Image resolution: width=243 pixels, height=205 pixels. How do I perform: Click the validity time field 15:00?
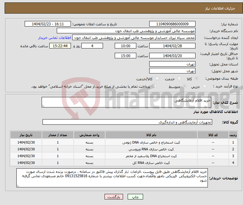coord(126,56)
